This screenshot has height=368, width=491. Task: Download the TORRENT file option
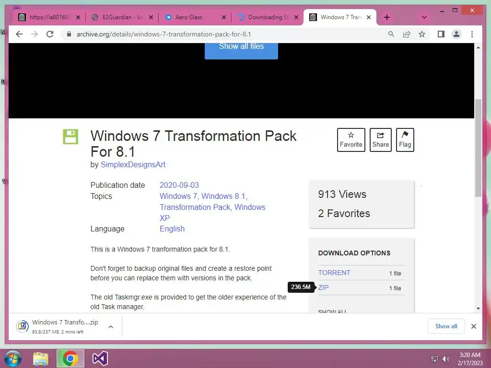tap(334, 273)
